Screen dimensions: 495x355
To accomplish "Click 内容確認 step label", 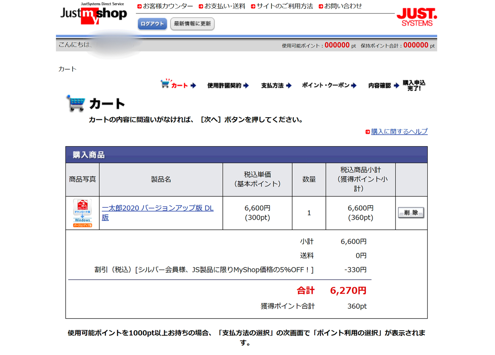I will [x=379, y=85].
